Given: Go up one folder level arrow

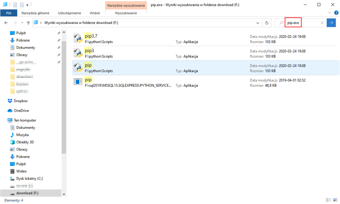Looking at the screenshot, I should click(28, 23).
